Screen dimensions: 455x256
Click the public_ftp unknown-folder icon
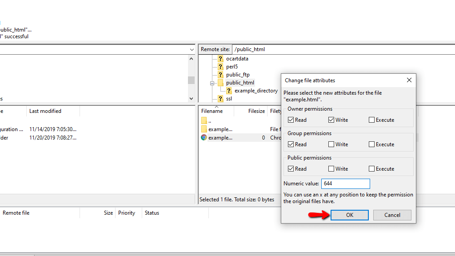[x=220, y=75]
